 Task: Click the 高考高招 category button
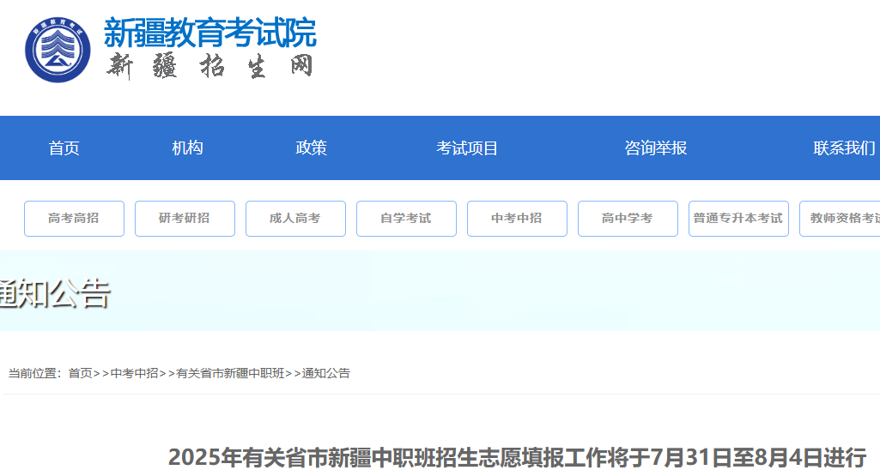coord(74,219)
